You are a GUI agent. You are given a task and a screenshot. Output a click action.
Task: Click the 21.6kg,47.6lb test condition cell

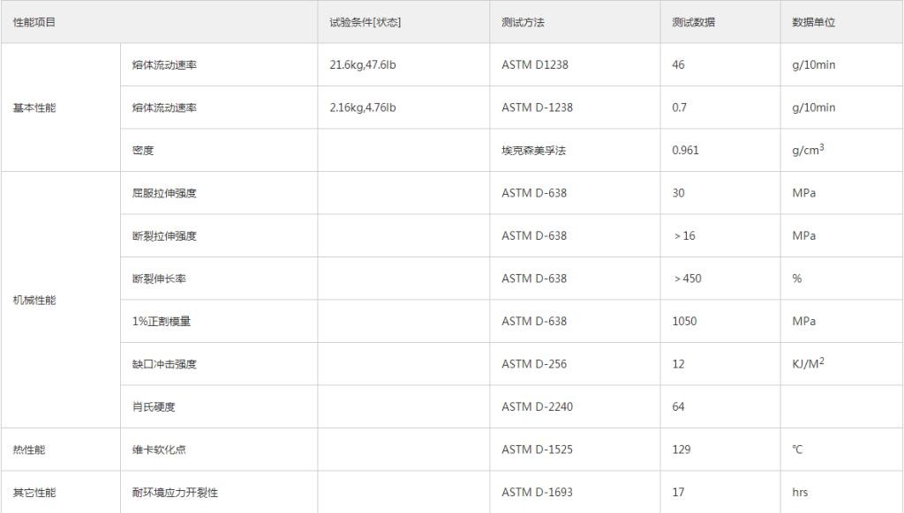click(362, 65)
